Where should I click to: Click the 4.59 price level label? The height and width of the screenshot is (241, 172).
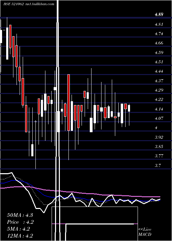[159, 53]
